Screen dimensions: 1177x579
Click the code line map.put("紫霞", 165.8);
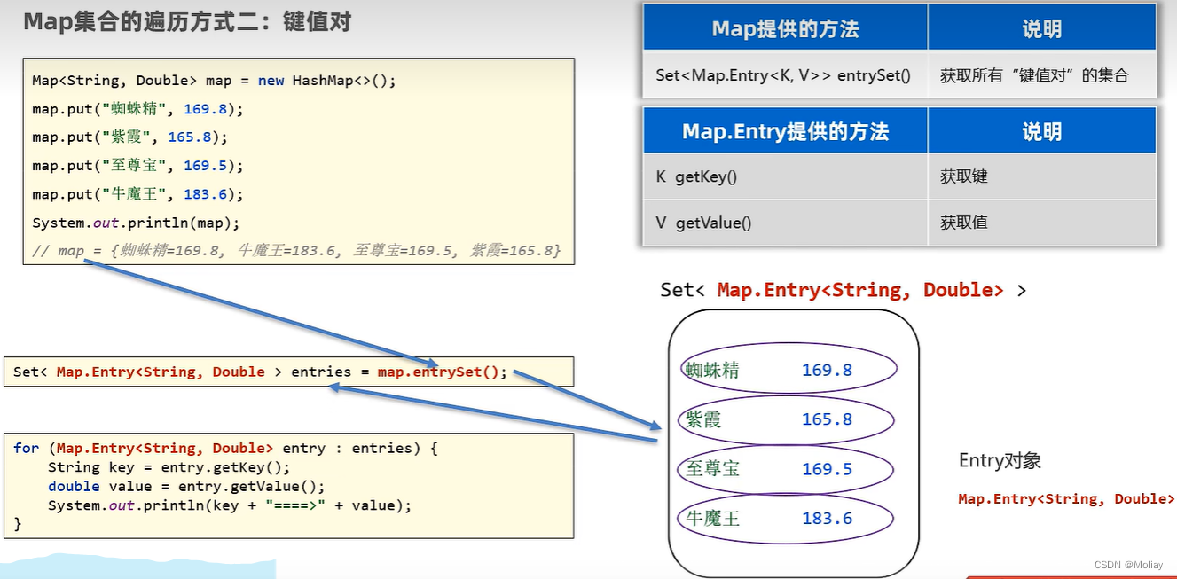tap(129, 137)
